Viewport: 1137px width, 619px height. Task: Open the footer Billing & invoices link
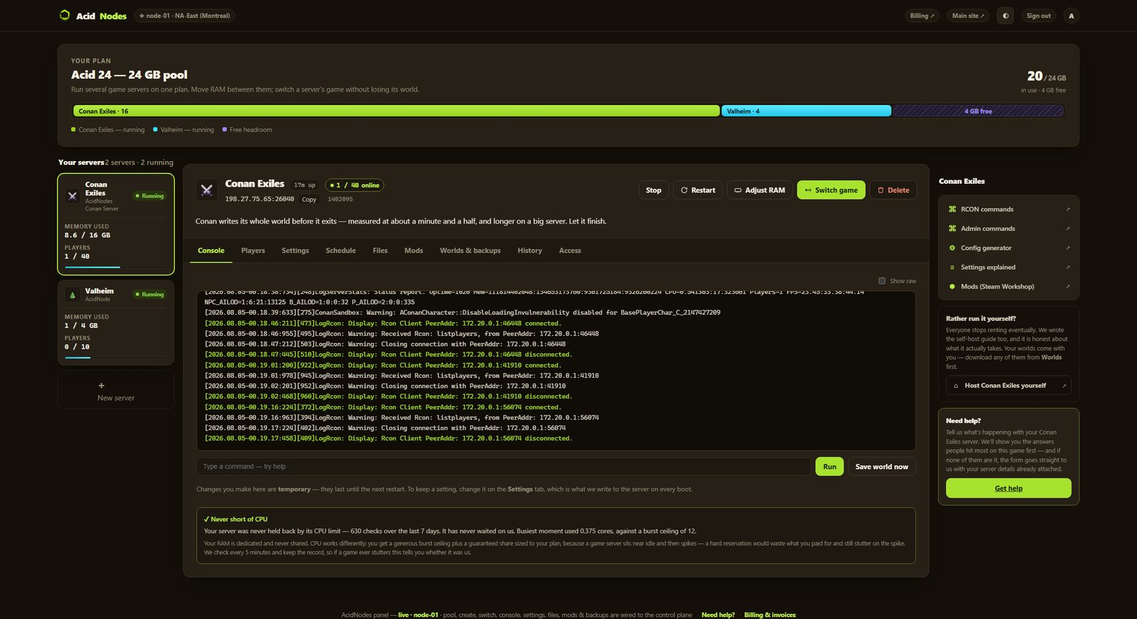[770, 615]
